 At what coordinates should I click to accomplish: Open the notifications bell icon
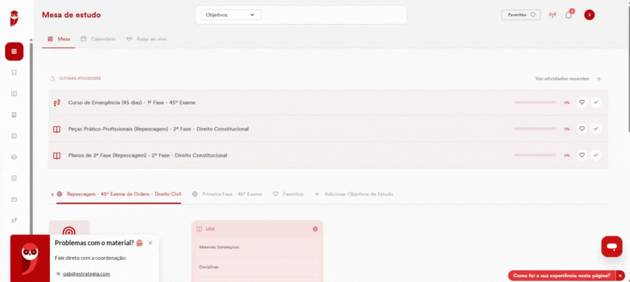coord(568,15)
